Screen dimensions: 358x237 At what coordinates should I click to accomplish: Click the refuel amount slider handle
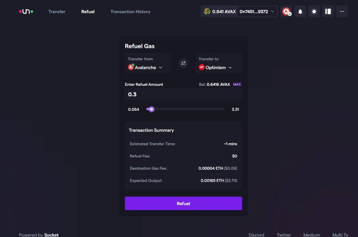pyautogui.click(x=151, y=109)
